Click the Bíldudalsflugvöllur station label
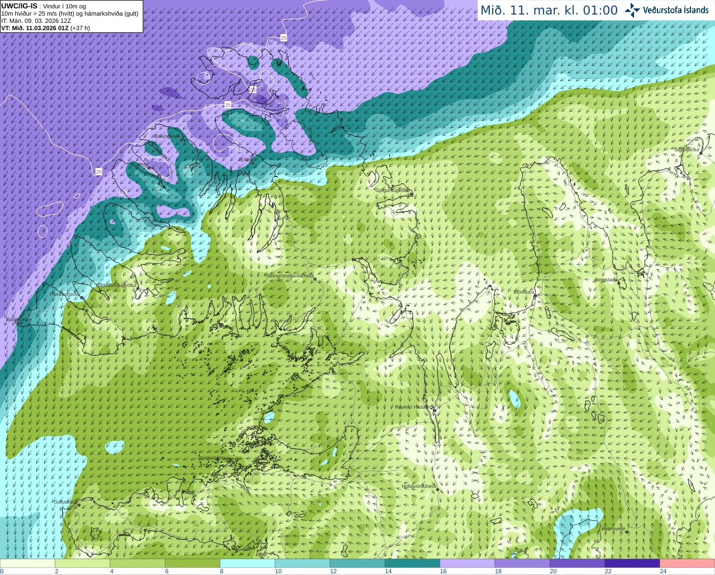Screen dimensions: 715x575 [x=117, y=285]
